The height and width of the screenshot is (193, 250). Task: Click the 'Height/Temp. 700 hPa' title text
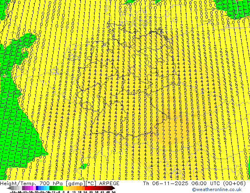click(31, 184)
